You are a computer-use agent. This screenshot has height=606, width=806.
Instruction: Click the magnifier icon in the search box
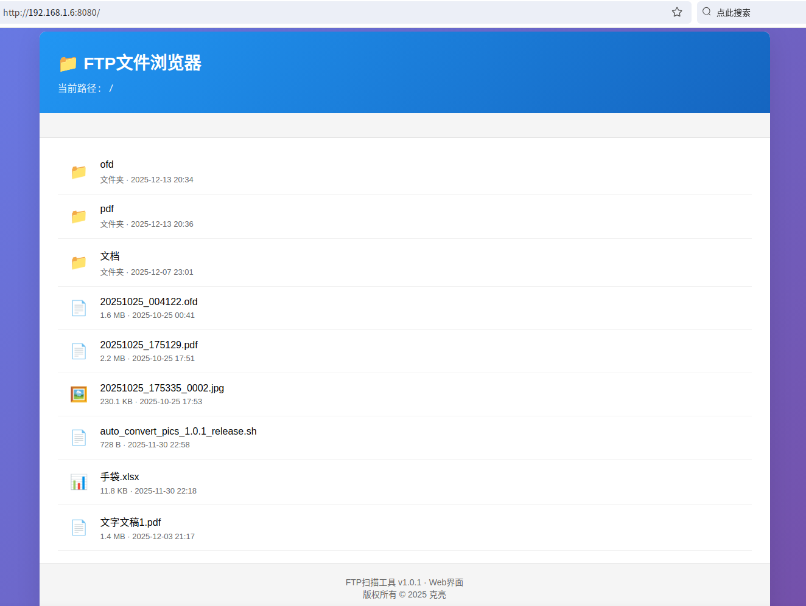point(707,12)
